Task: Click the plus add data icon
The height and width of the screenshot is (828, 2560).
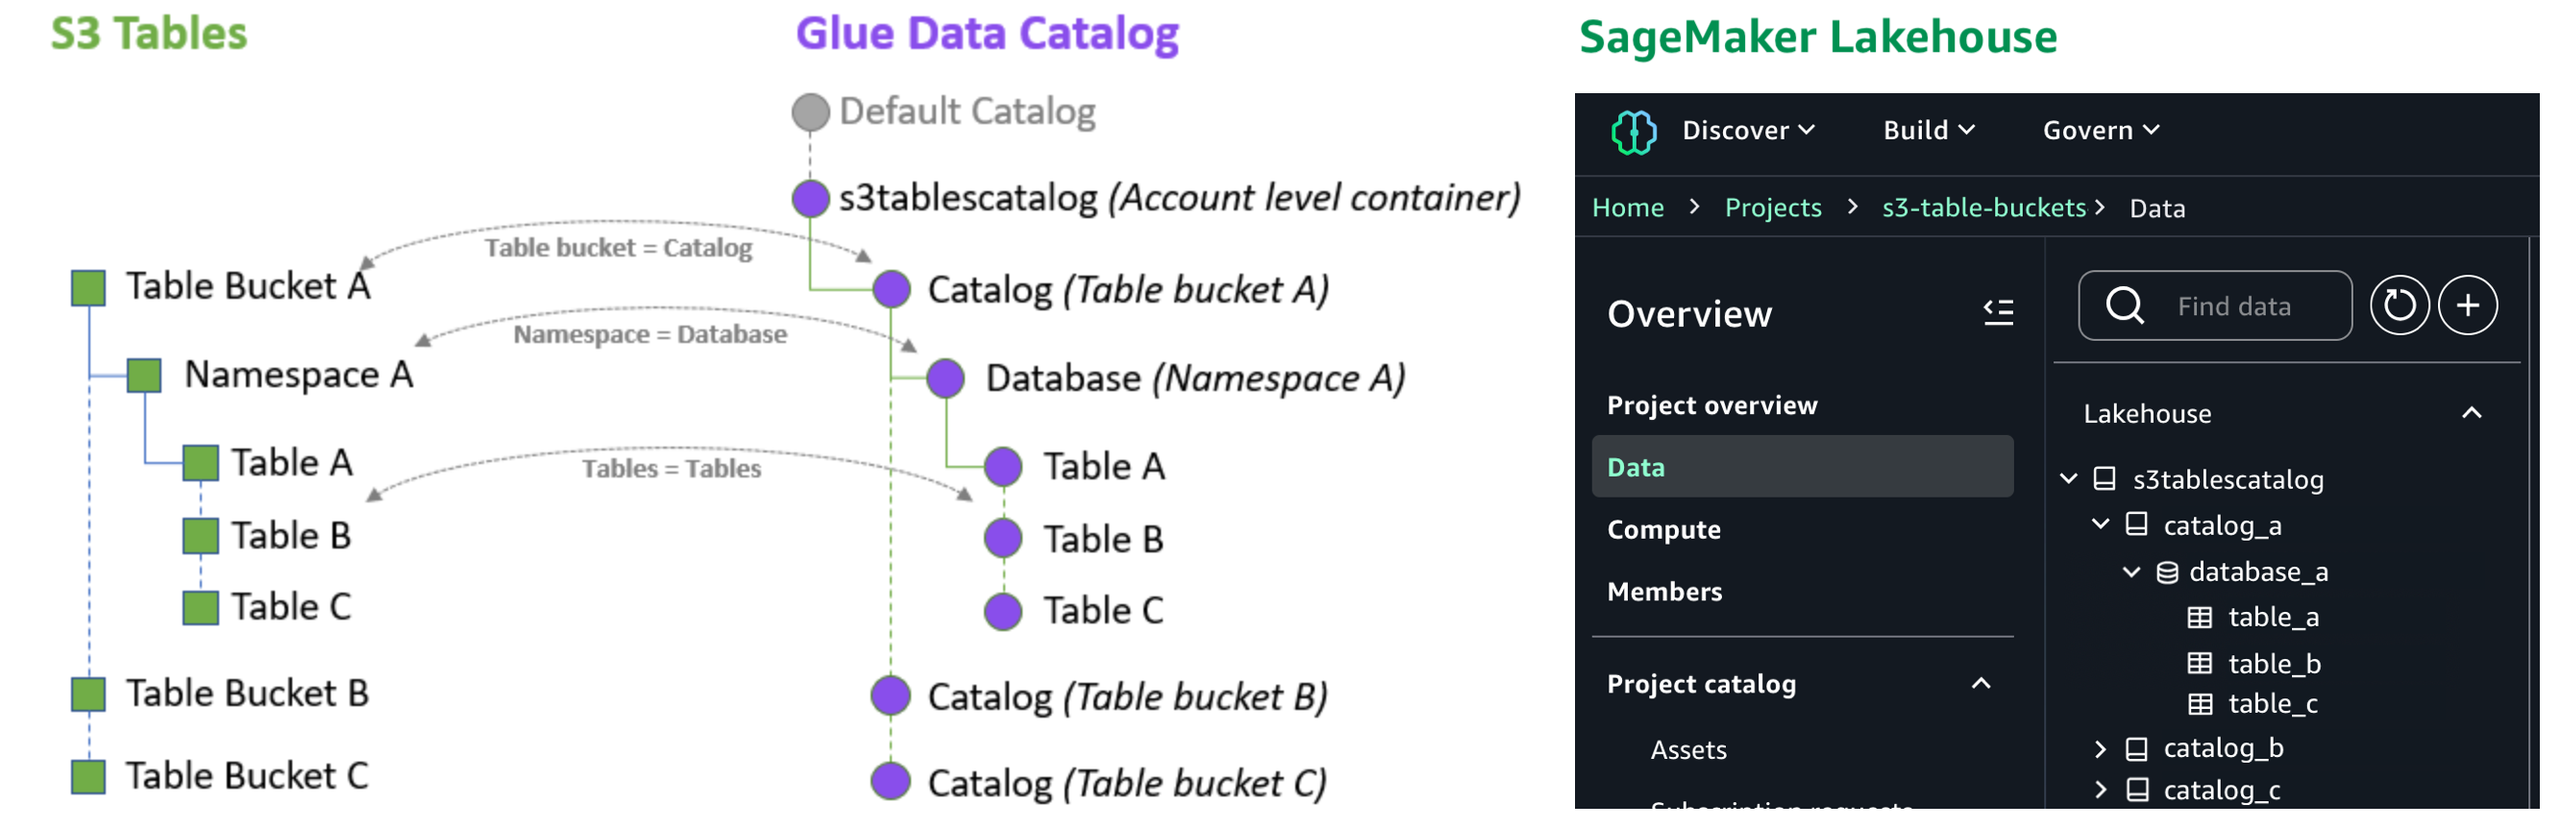Action: tap(2467, 305)
